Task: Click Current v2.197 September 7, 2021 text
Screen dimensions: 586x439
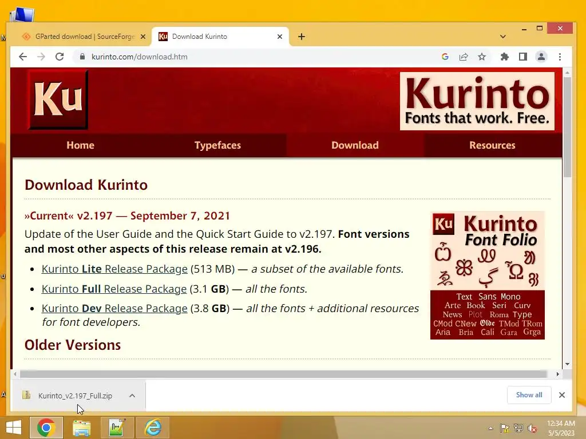Action: (127, 215)
